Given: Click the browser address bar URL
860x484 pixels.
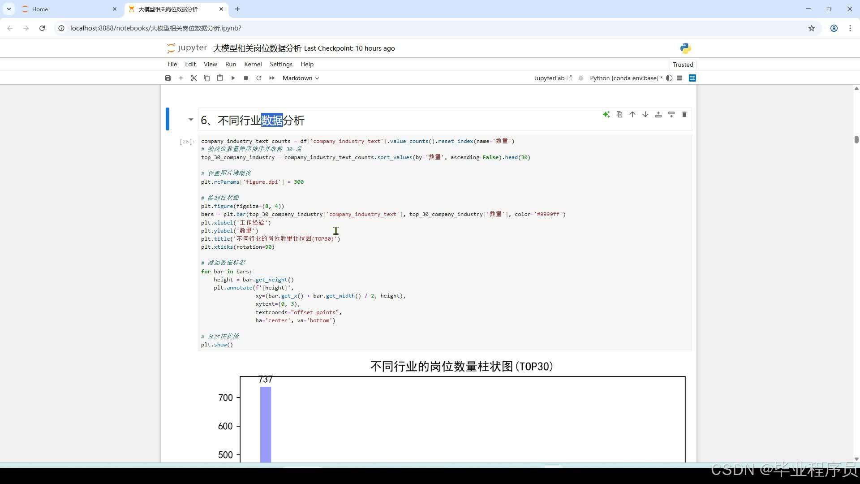Looking at the screenshot, I should [x=156, y=28].
